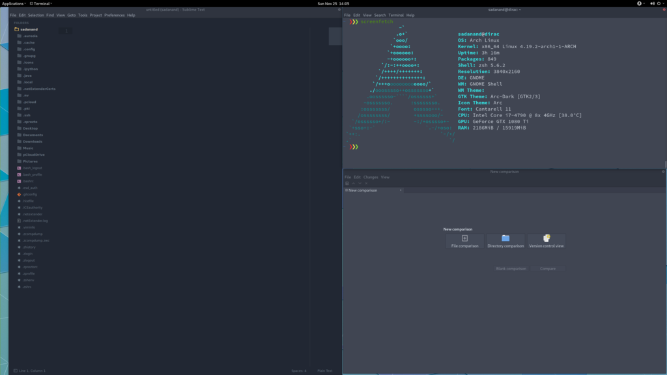Click the volume icon in the top bar
This screenshot has width=667, height=375.
(652, 3)
